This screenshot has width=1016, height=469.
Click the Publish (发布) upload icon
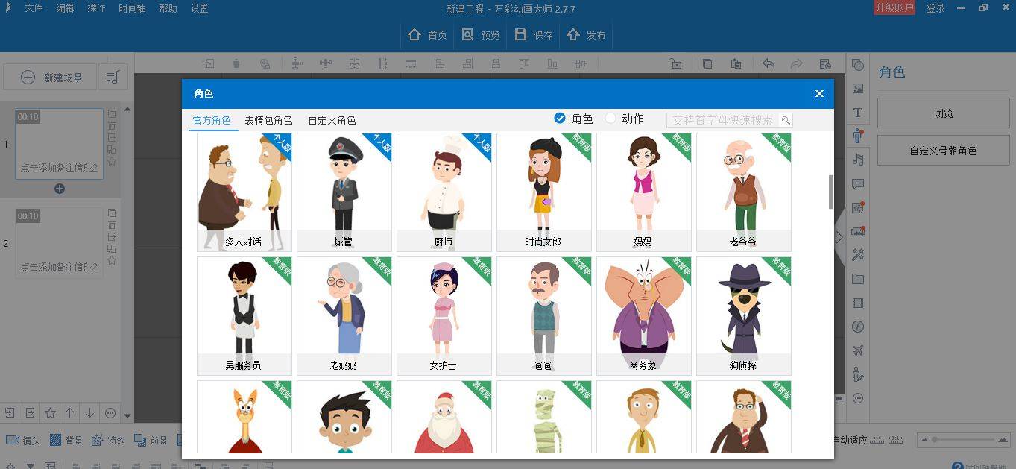[573, 35]
